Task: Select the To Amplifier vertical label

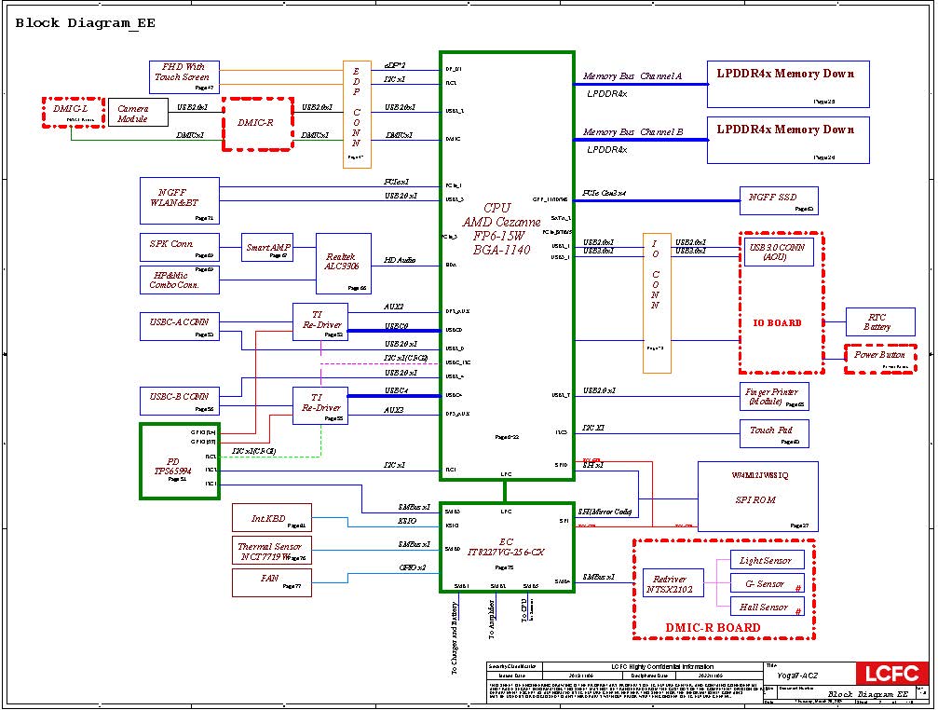Action: tap(491, 620)
